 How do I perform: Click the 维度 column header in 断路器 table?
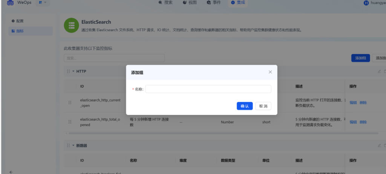(183, 160)
